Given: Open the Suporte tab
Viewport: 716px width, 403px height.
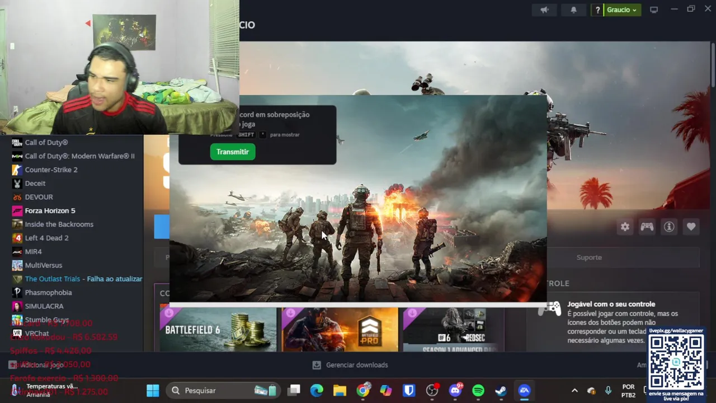Looking at the screenshot, I should pos(589,257).
